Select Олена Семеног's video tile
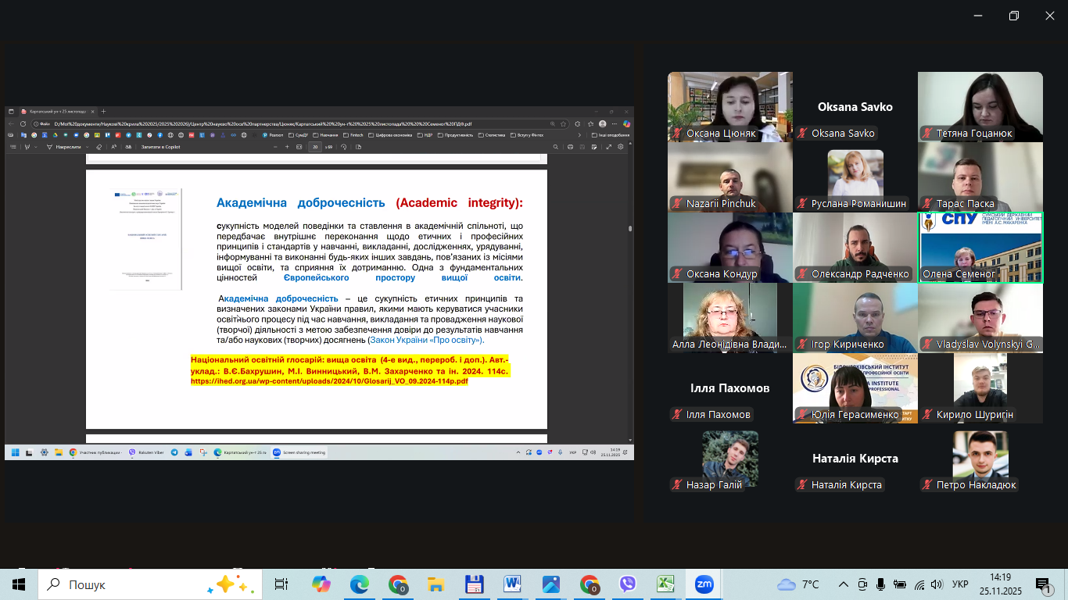Viewport: 1068px width, 600px height. coord(980,247)
